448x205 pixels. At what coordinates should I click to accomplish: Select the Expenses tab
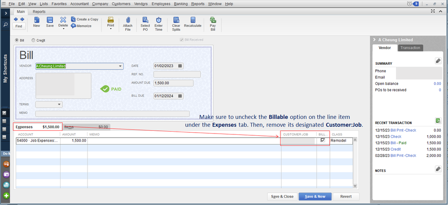pos(37,127)
